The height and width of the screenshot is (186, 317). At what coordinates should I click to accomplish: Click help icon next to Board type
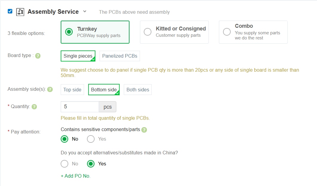(x=38, y=56)
